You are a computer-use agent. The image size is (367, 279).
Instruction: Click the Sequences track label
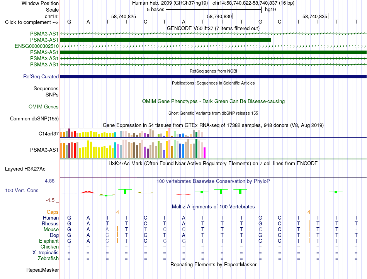click(x=46, y=88)
